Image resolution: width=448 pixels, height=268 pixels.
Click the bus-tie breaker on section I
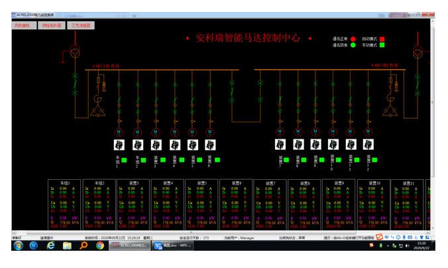click(x=232, y=92)
